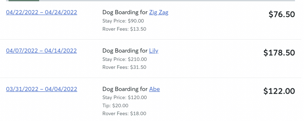The height and width of the screenshot is (121, 304).
Task: Open the 04/07/2022 – 04/14/2022 booking link
Action: [x=41, y=51]
